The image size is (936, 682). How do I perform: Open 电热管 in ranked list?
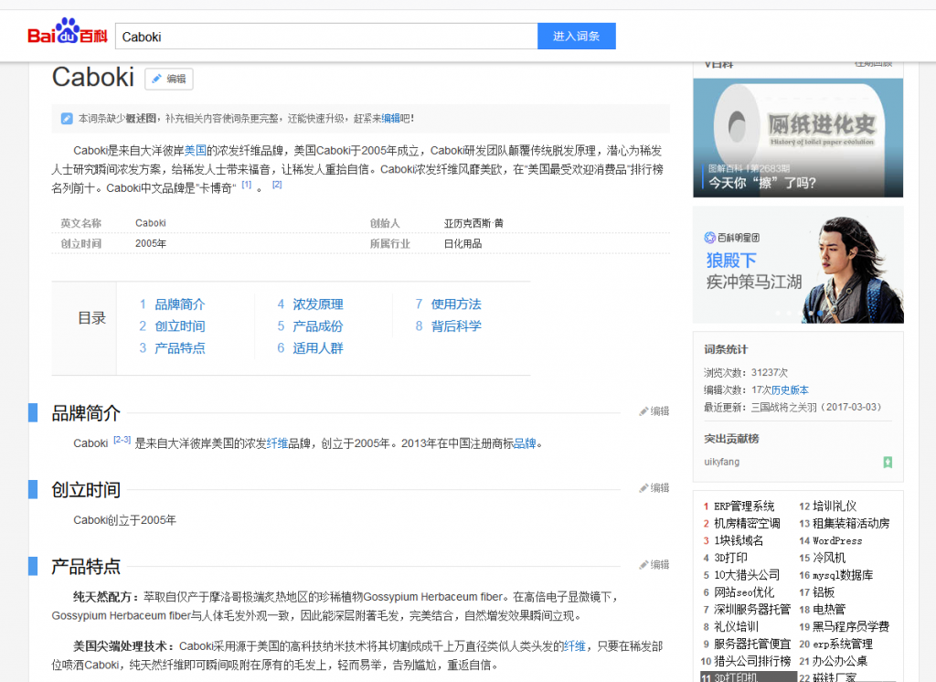point(828,609)
